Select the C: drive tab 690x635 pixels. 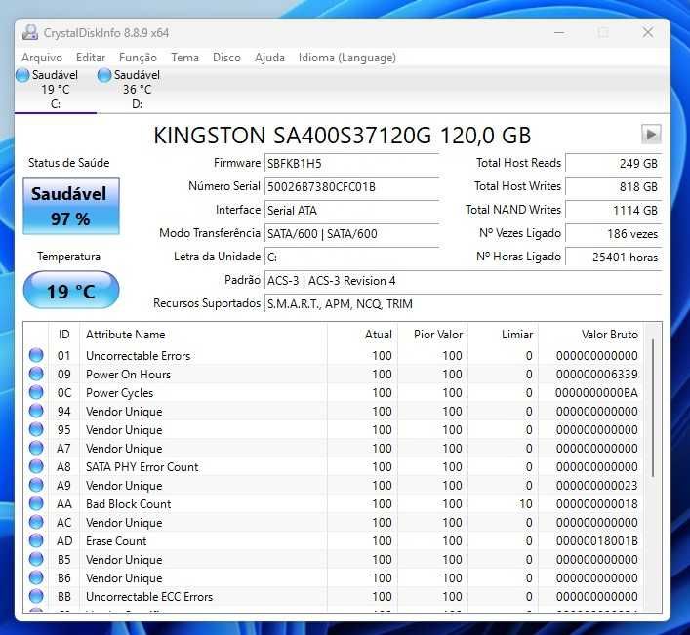pos(55,90)
